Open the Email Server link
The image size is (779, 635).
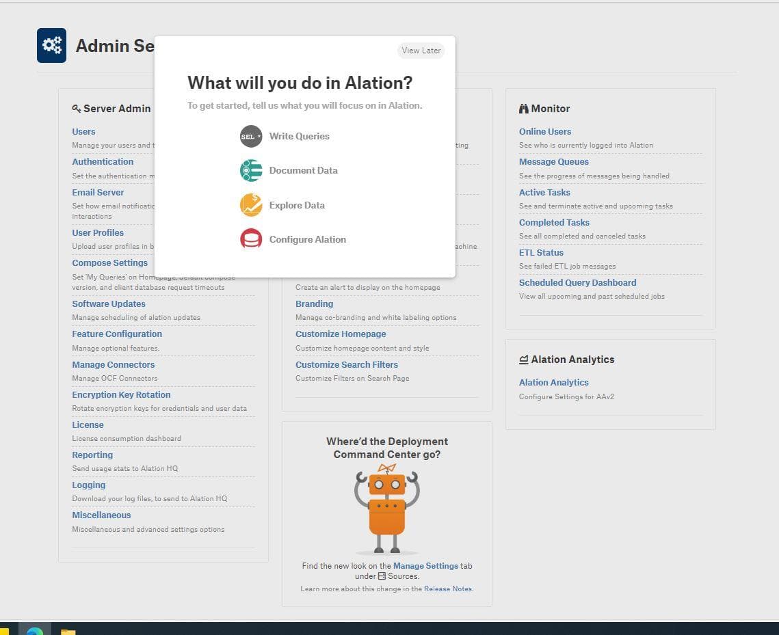click(98, 192)
